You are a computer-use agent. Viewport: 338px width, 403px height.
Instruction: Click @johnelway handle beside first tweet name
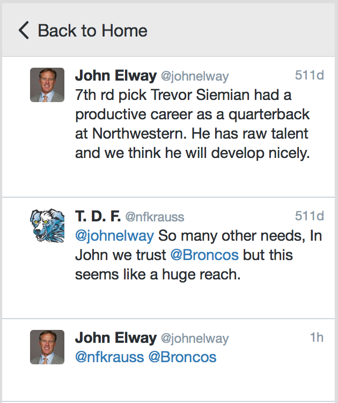195,76
